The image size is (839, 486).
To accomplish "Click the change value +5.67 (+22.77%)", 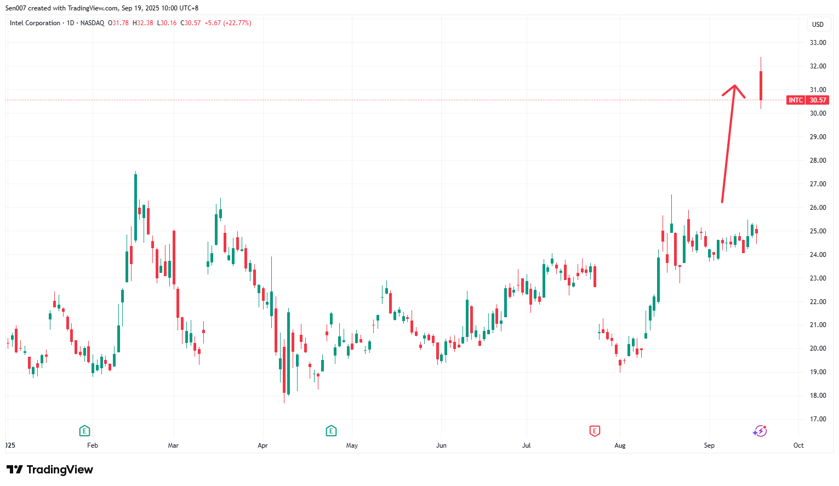I will (228, 23).
